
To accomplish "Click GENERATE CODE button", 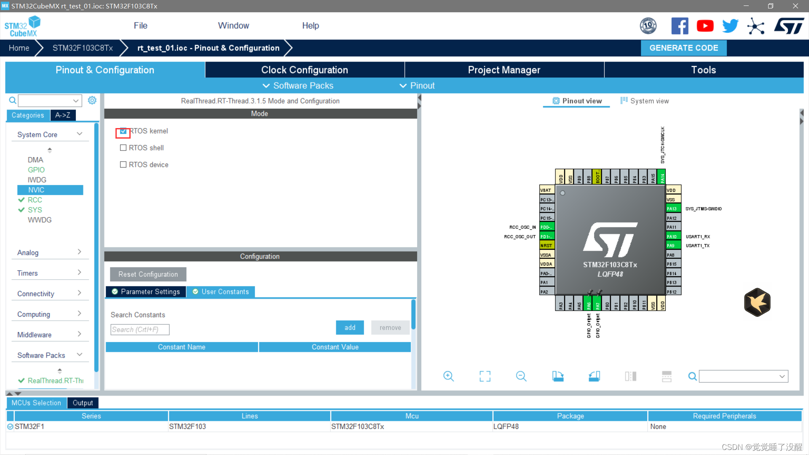I will pyautogui.click(x=683, y=48).
